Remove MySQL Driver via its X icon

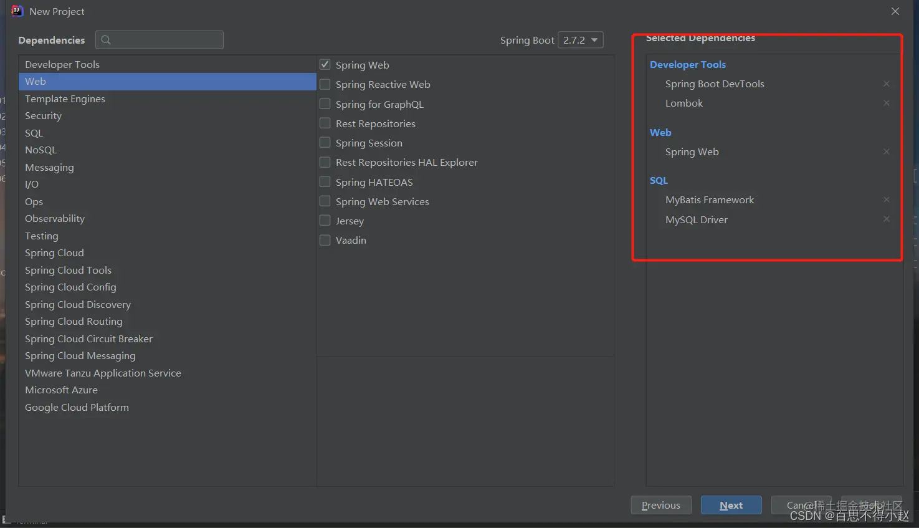(886, 219)
